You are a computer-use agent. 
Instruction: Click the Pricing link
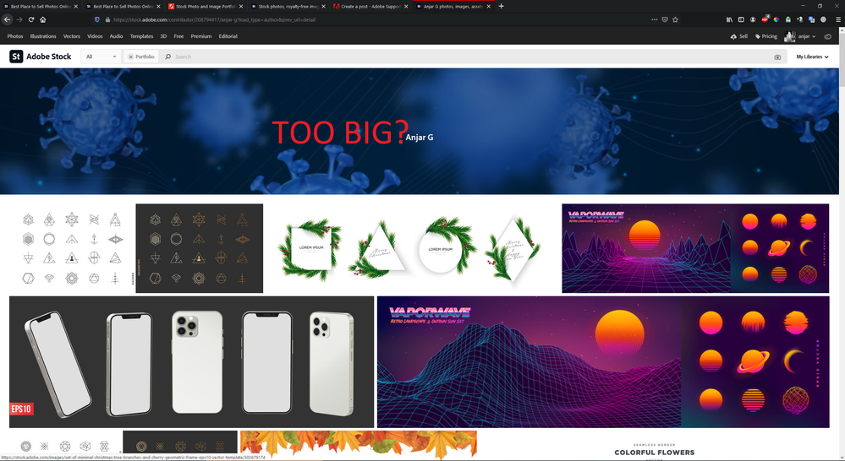pyautogui.click(x=766, y=36)
